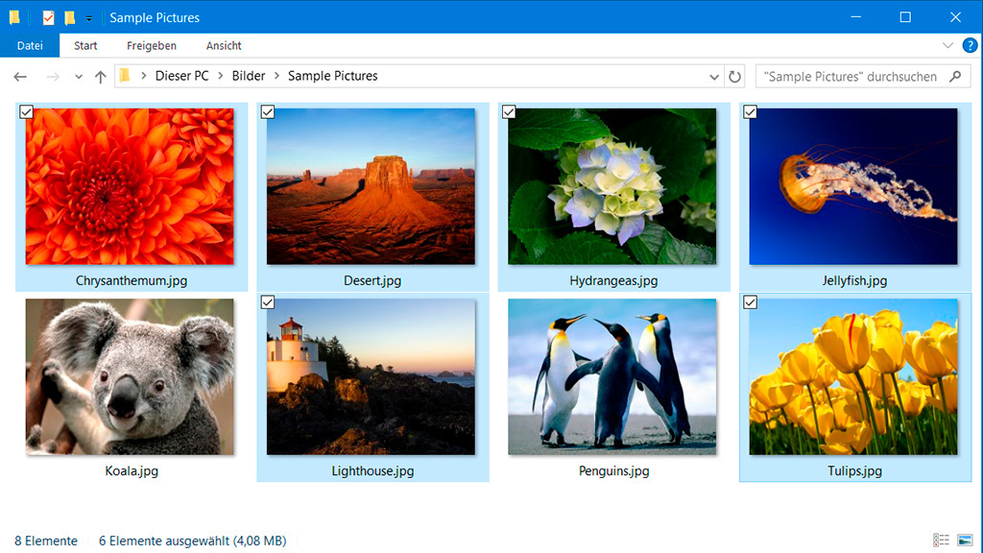Open the Datei menu
The width and height of the screenshot is (983, 553).
tap(30, 46)
